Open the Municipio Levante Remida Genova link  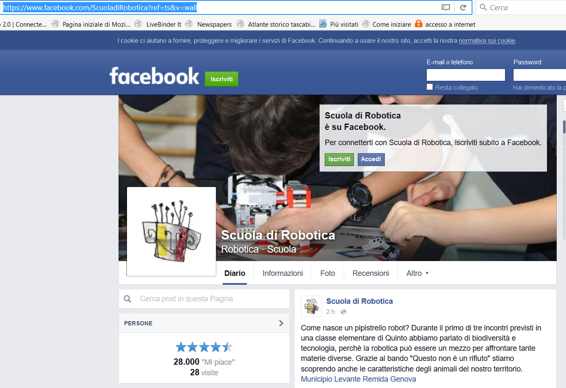[359, 379]
